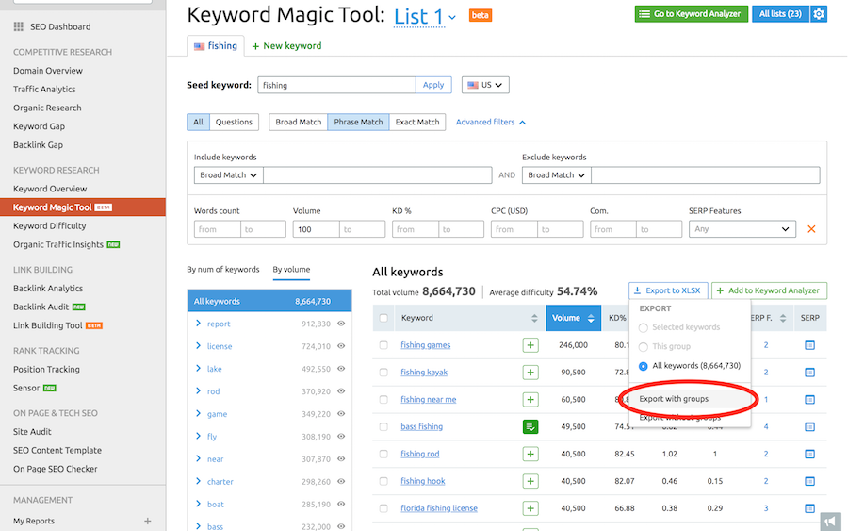Exclude lake group with eye icon

pos(341,369)
